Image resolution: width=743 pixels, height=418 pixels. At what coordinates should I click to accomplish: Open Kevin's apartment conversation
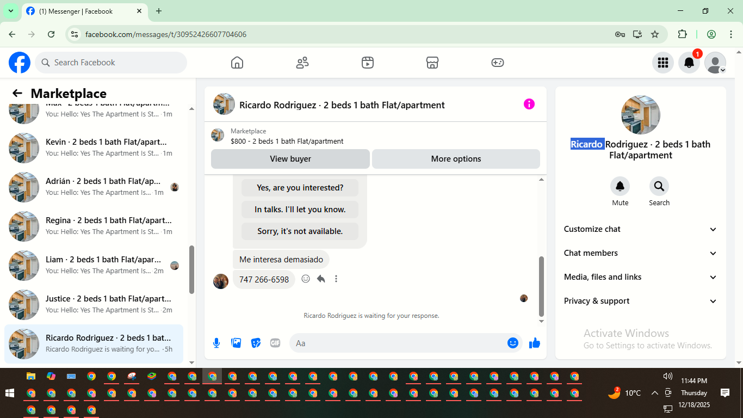point(94,148)
